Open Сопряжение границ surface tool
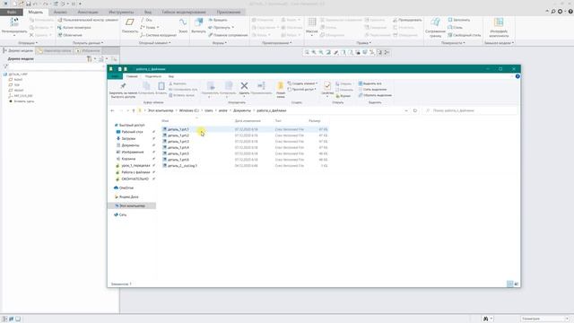This screenshot has width=574, height=323. [435, 28]
